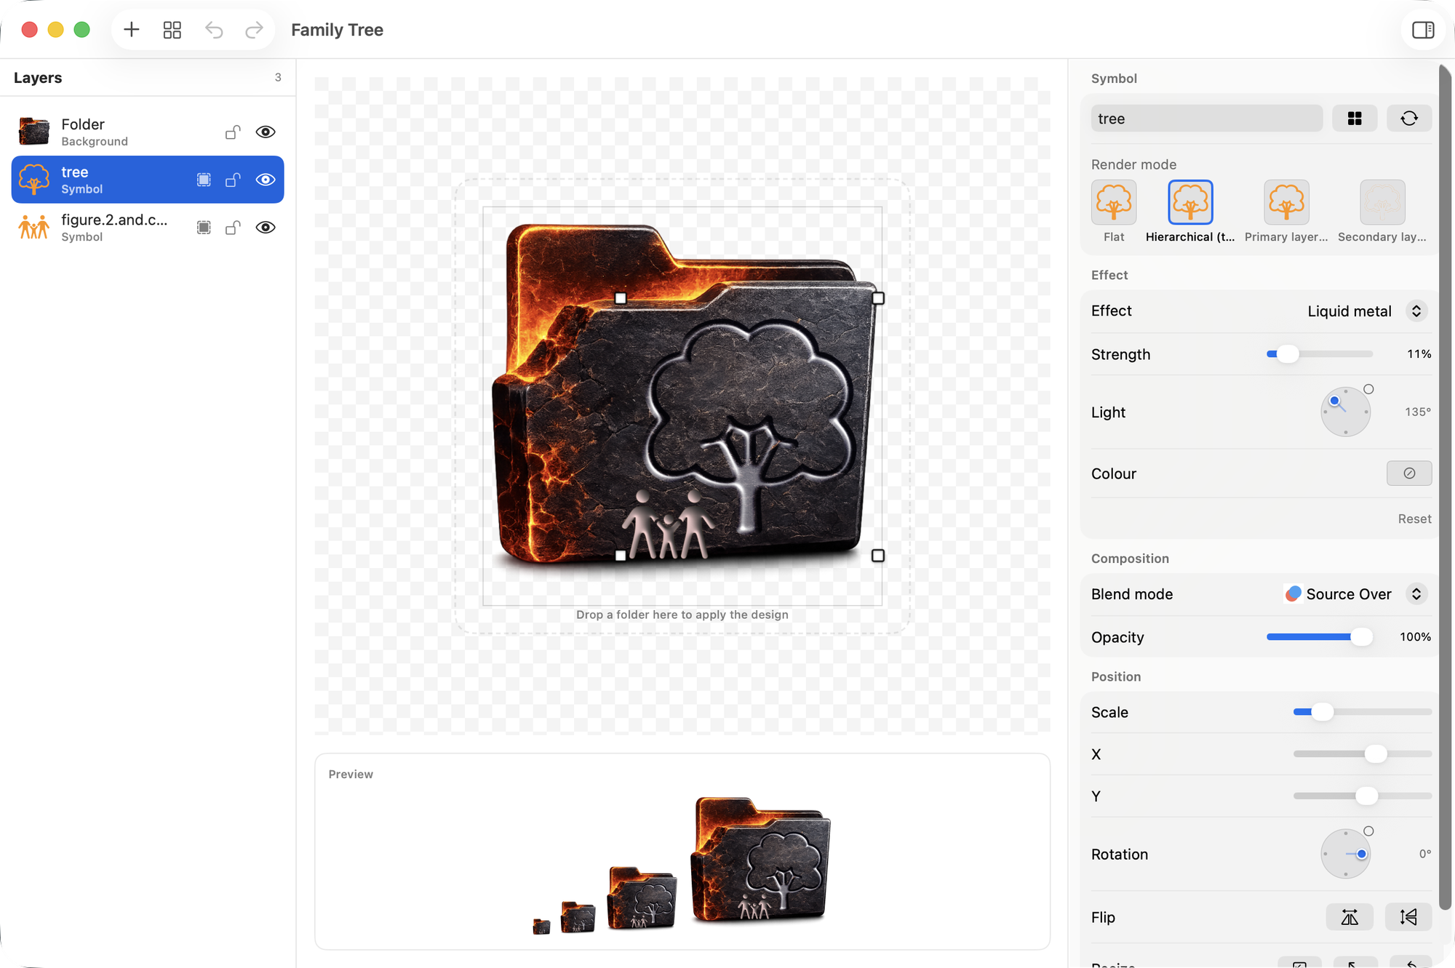Flip the symbol horizontally
Viewport: 1455px width, 968px height.
(1350, 917)
